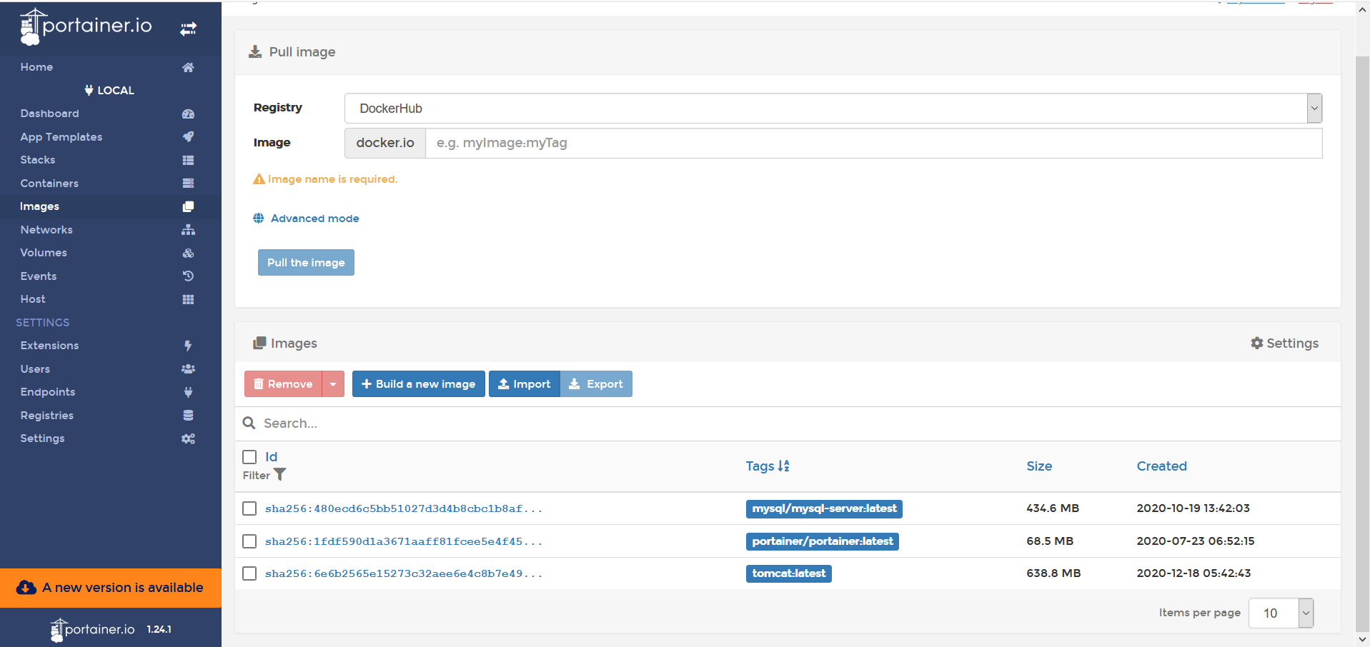The width and height of the screenshot is (1370, 647).
Task: Open App Templates in the sidebar
Action: tap(61, 136)
